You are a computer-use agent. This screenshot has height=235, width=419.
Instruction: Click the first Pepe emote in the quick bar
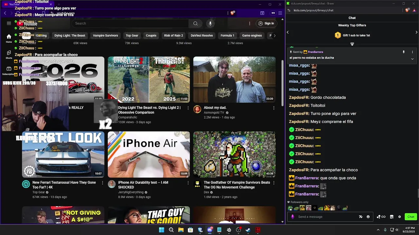(290, 208)
